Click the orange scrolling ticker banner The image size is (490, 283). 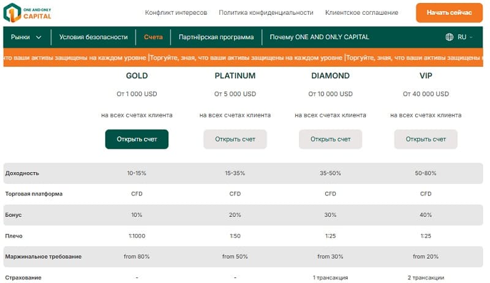tap(245, 58)
